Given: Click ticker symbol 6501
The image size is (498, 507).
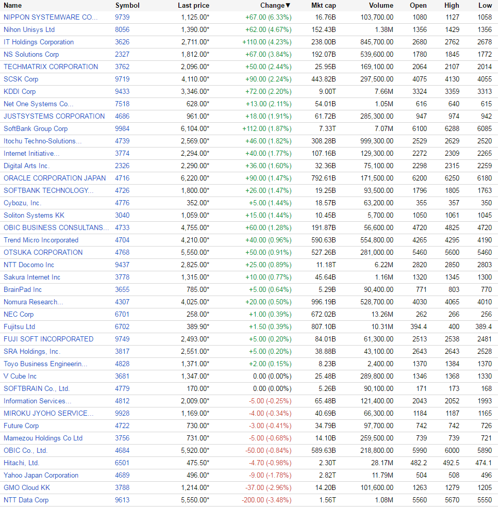Looking at the screenshot, I should click(x=122, y=463).
